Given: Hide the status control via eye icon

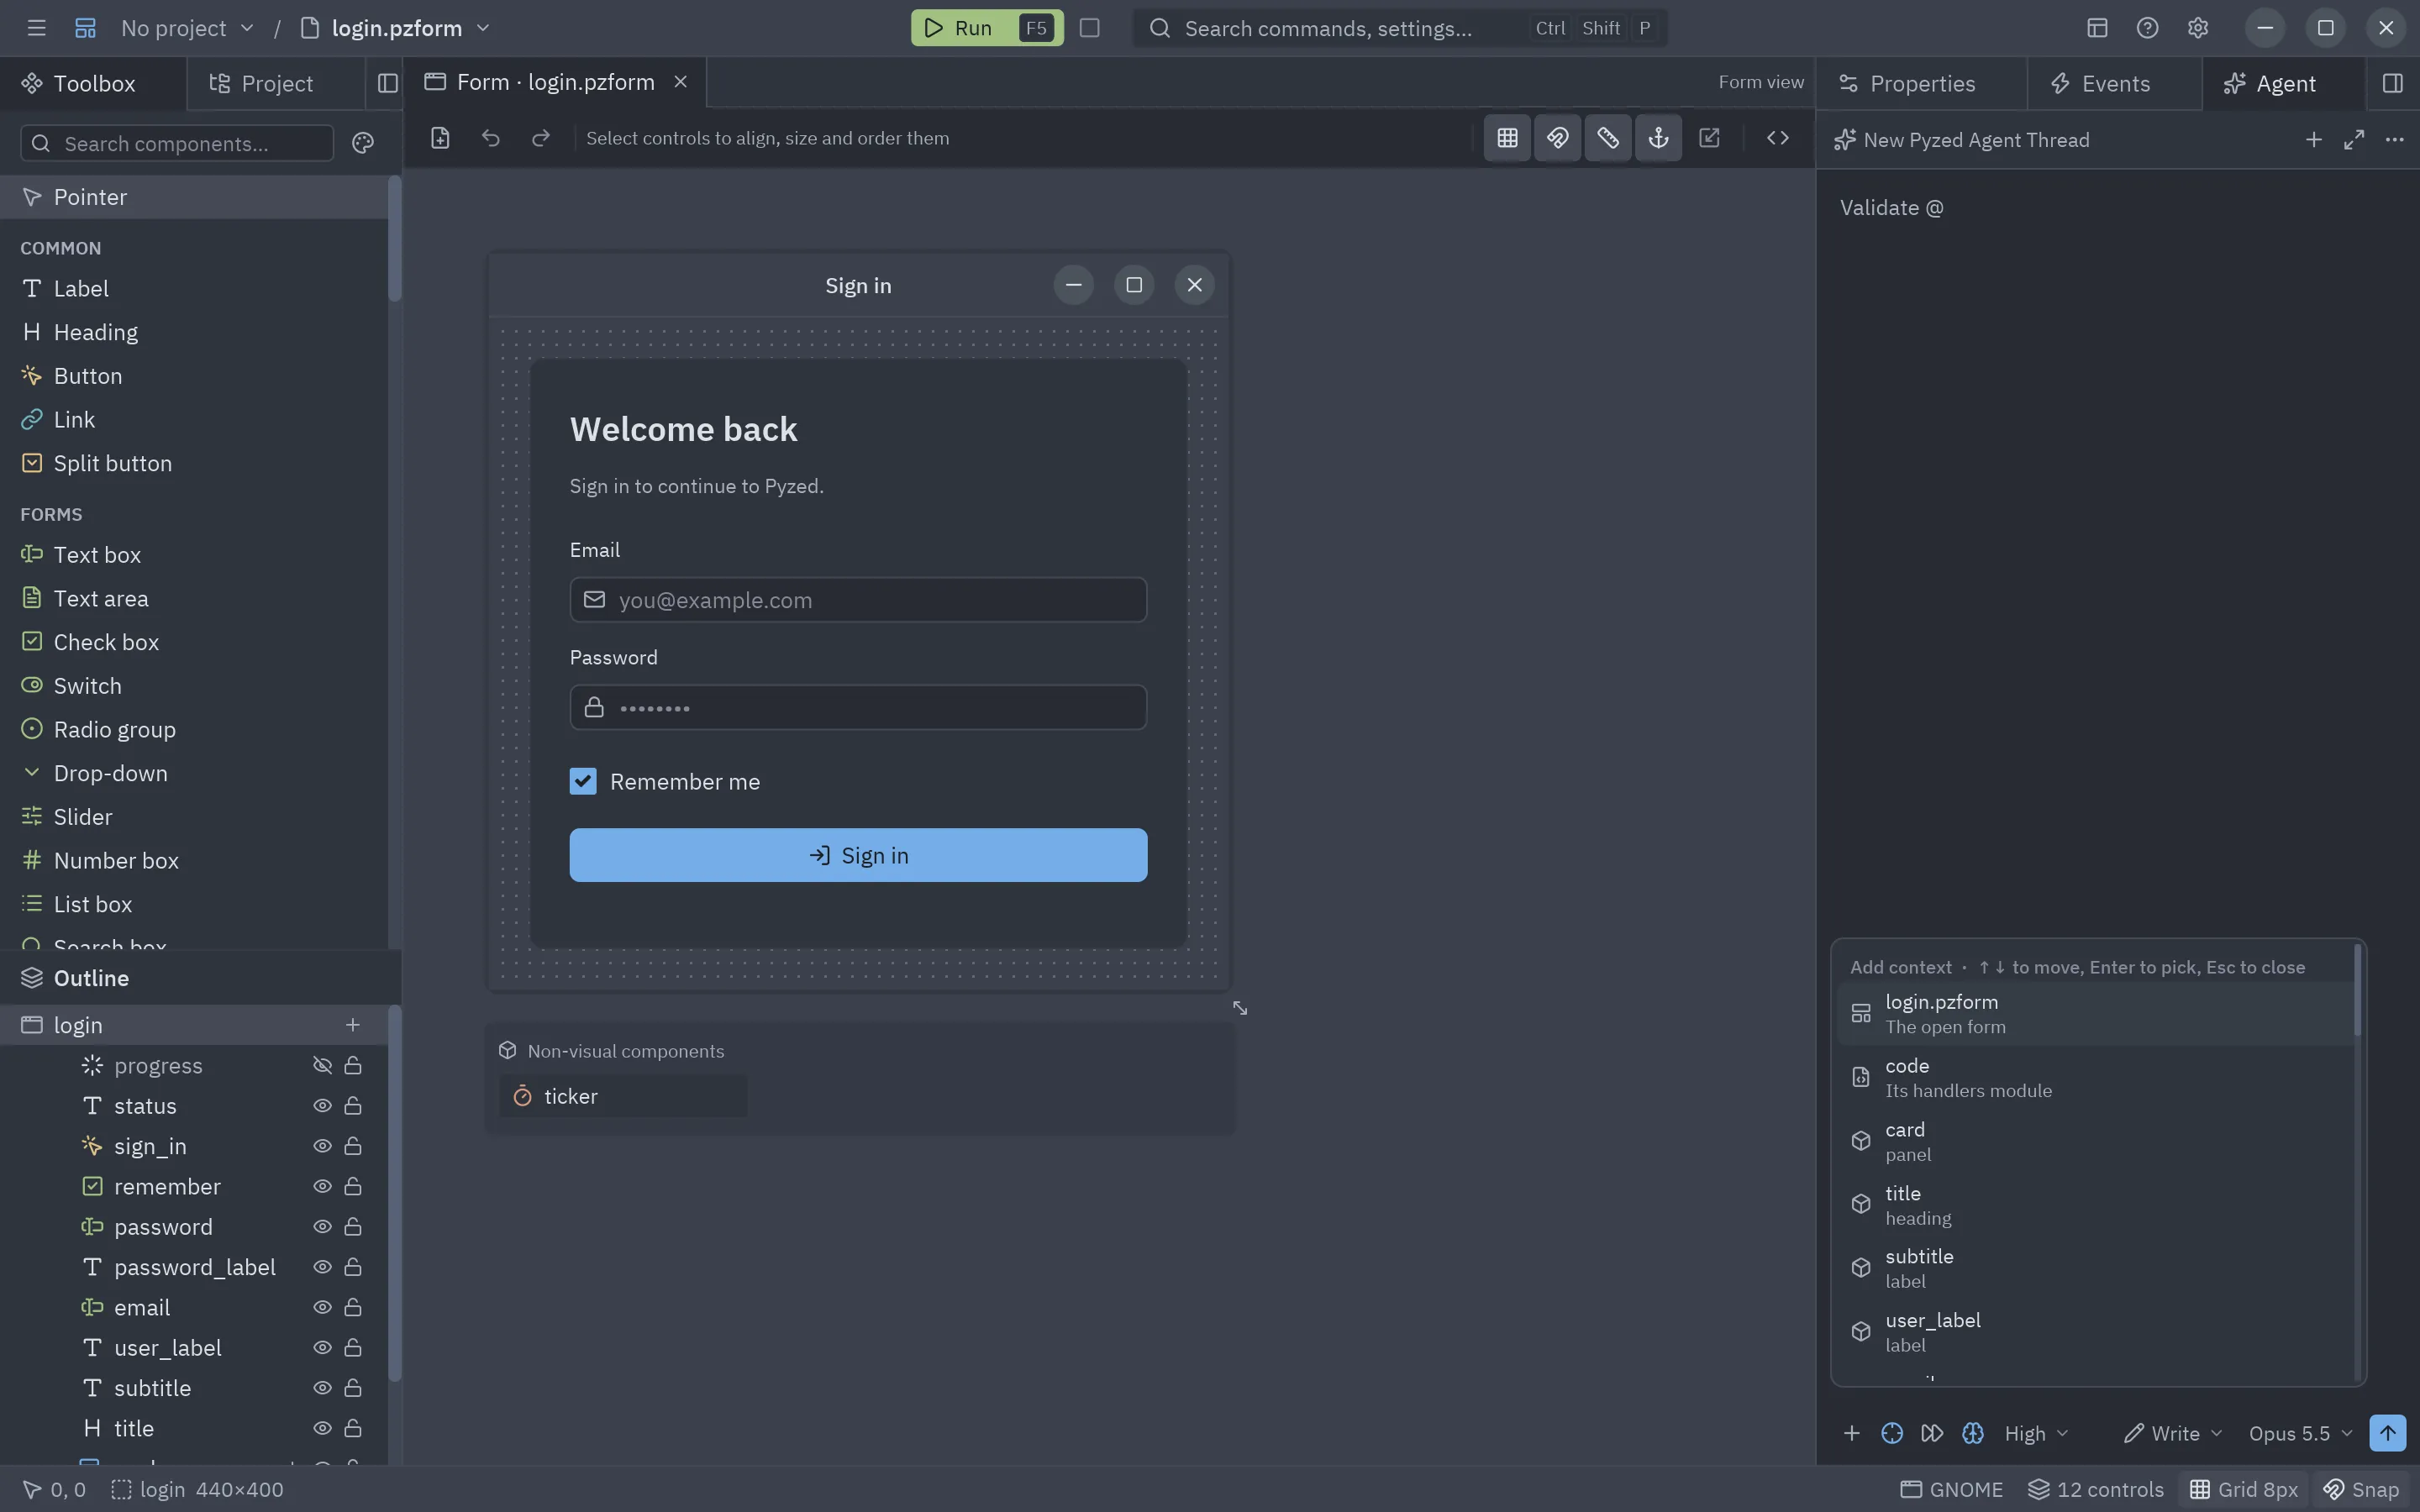Looking at the screenshot, I should pyautogui.click(x=322, y=1106).
